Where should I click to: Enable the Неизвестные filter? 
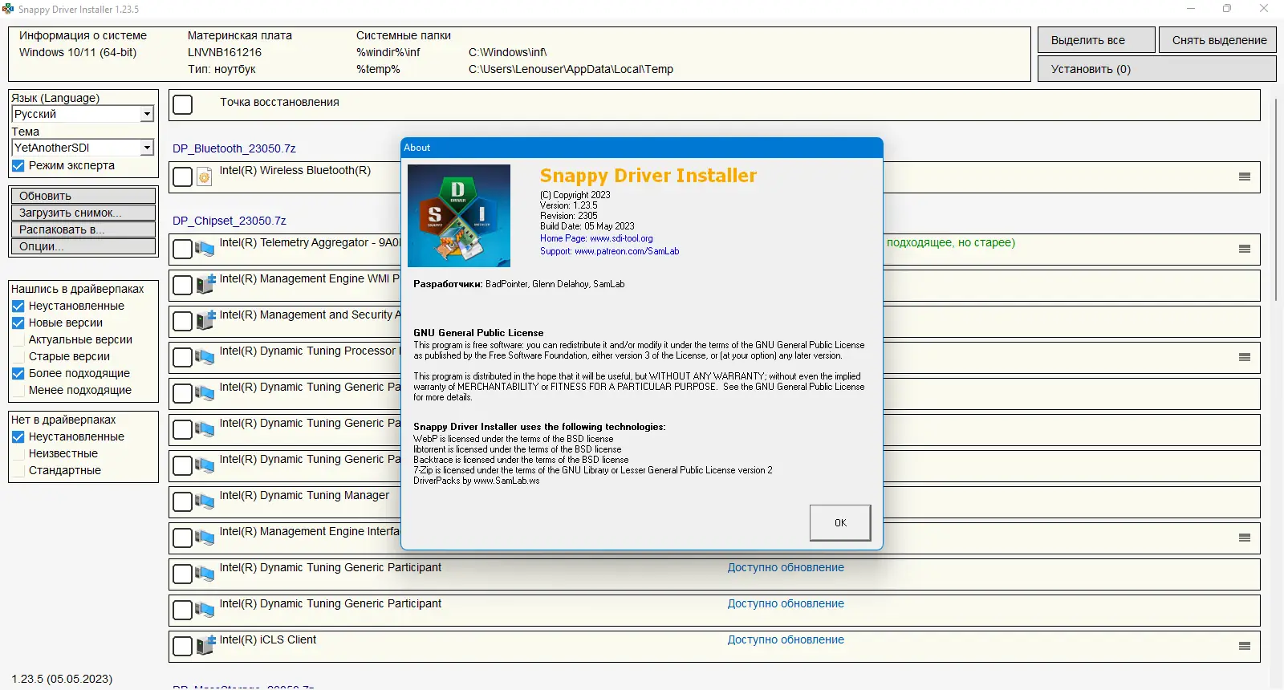(18, 454)
